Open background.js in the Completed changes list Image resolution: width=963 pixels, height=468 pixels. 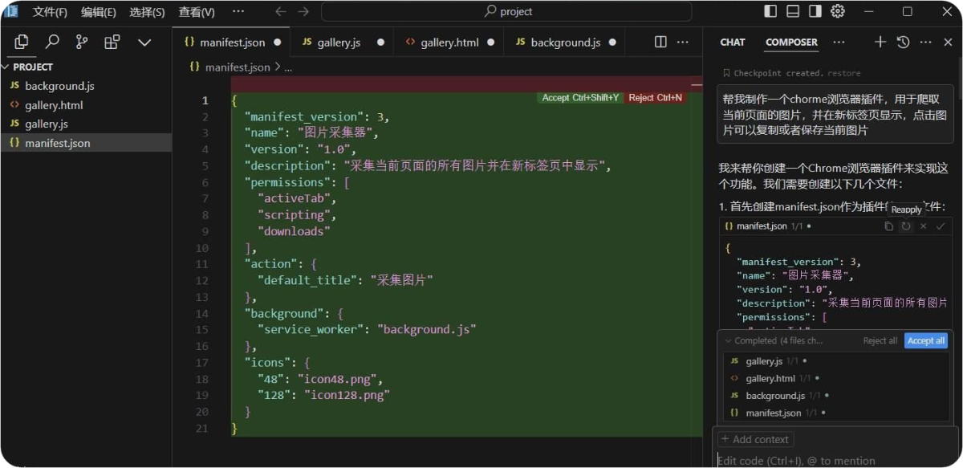pos(836,396)
